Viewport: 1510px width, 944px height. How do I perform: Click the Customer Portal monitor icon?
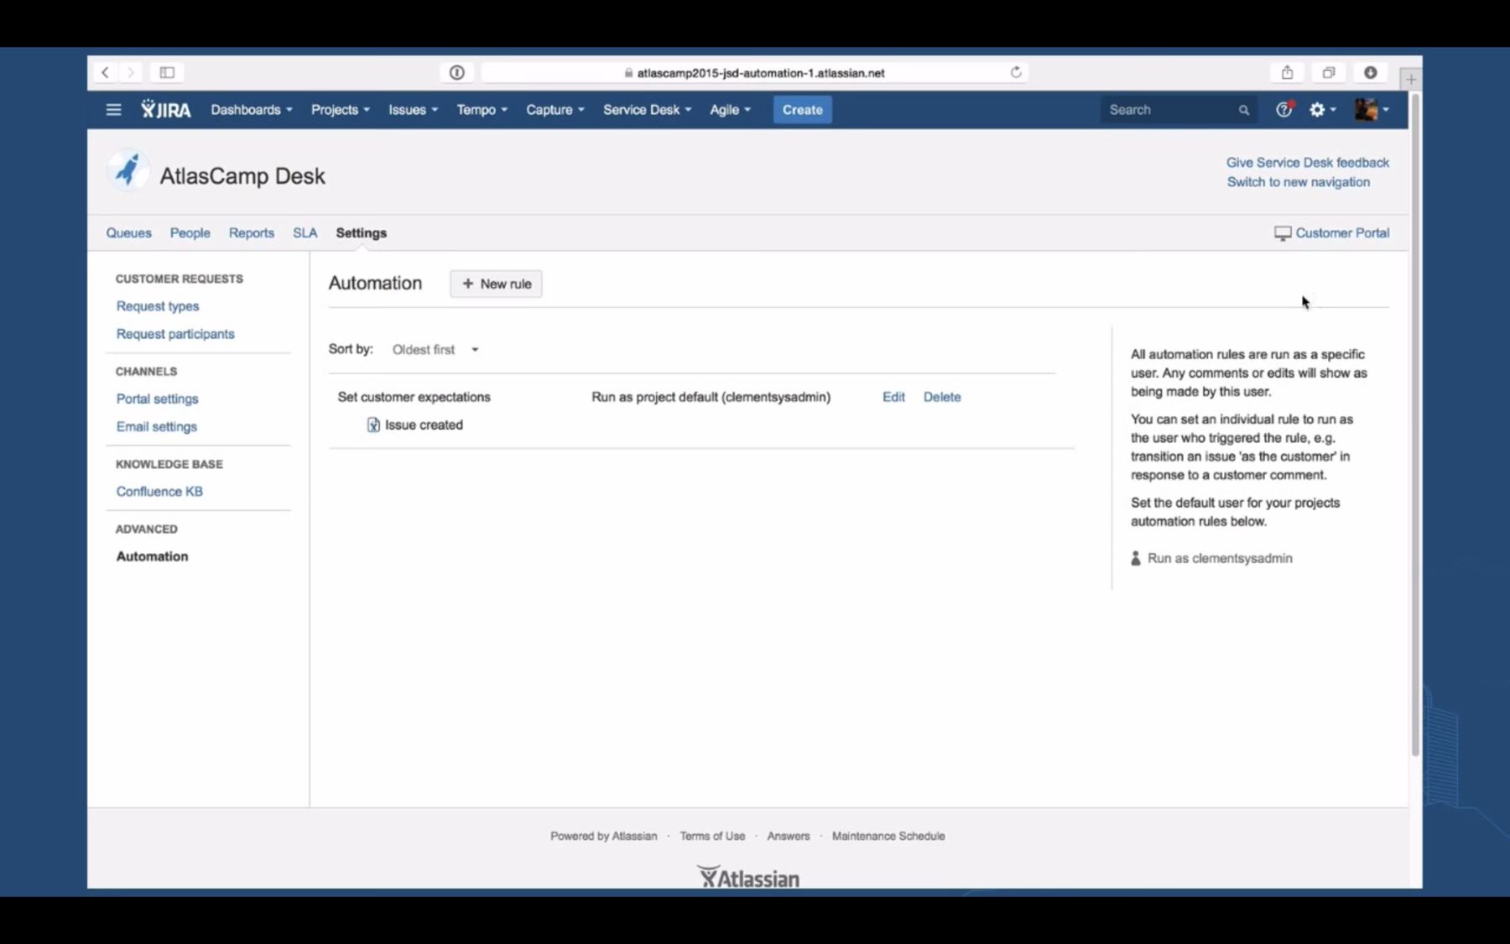click(1283, 233)
